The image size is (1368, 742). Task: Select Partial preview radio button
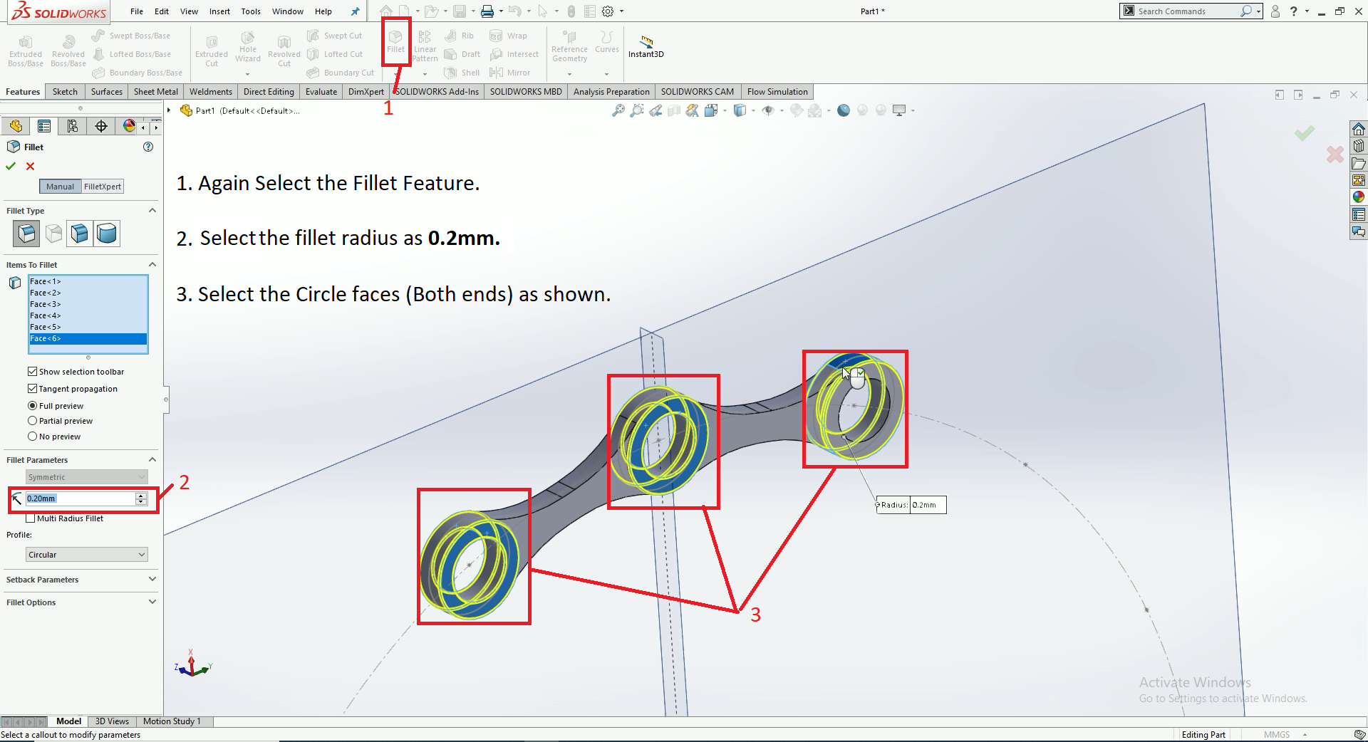[32, 421]
